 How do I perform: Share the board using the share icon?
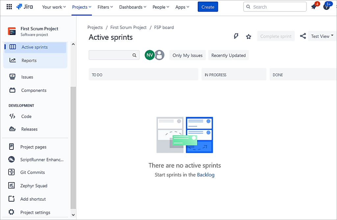(x=303, y=36)
